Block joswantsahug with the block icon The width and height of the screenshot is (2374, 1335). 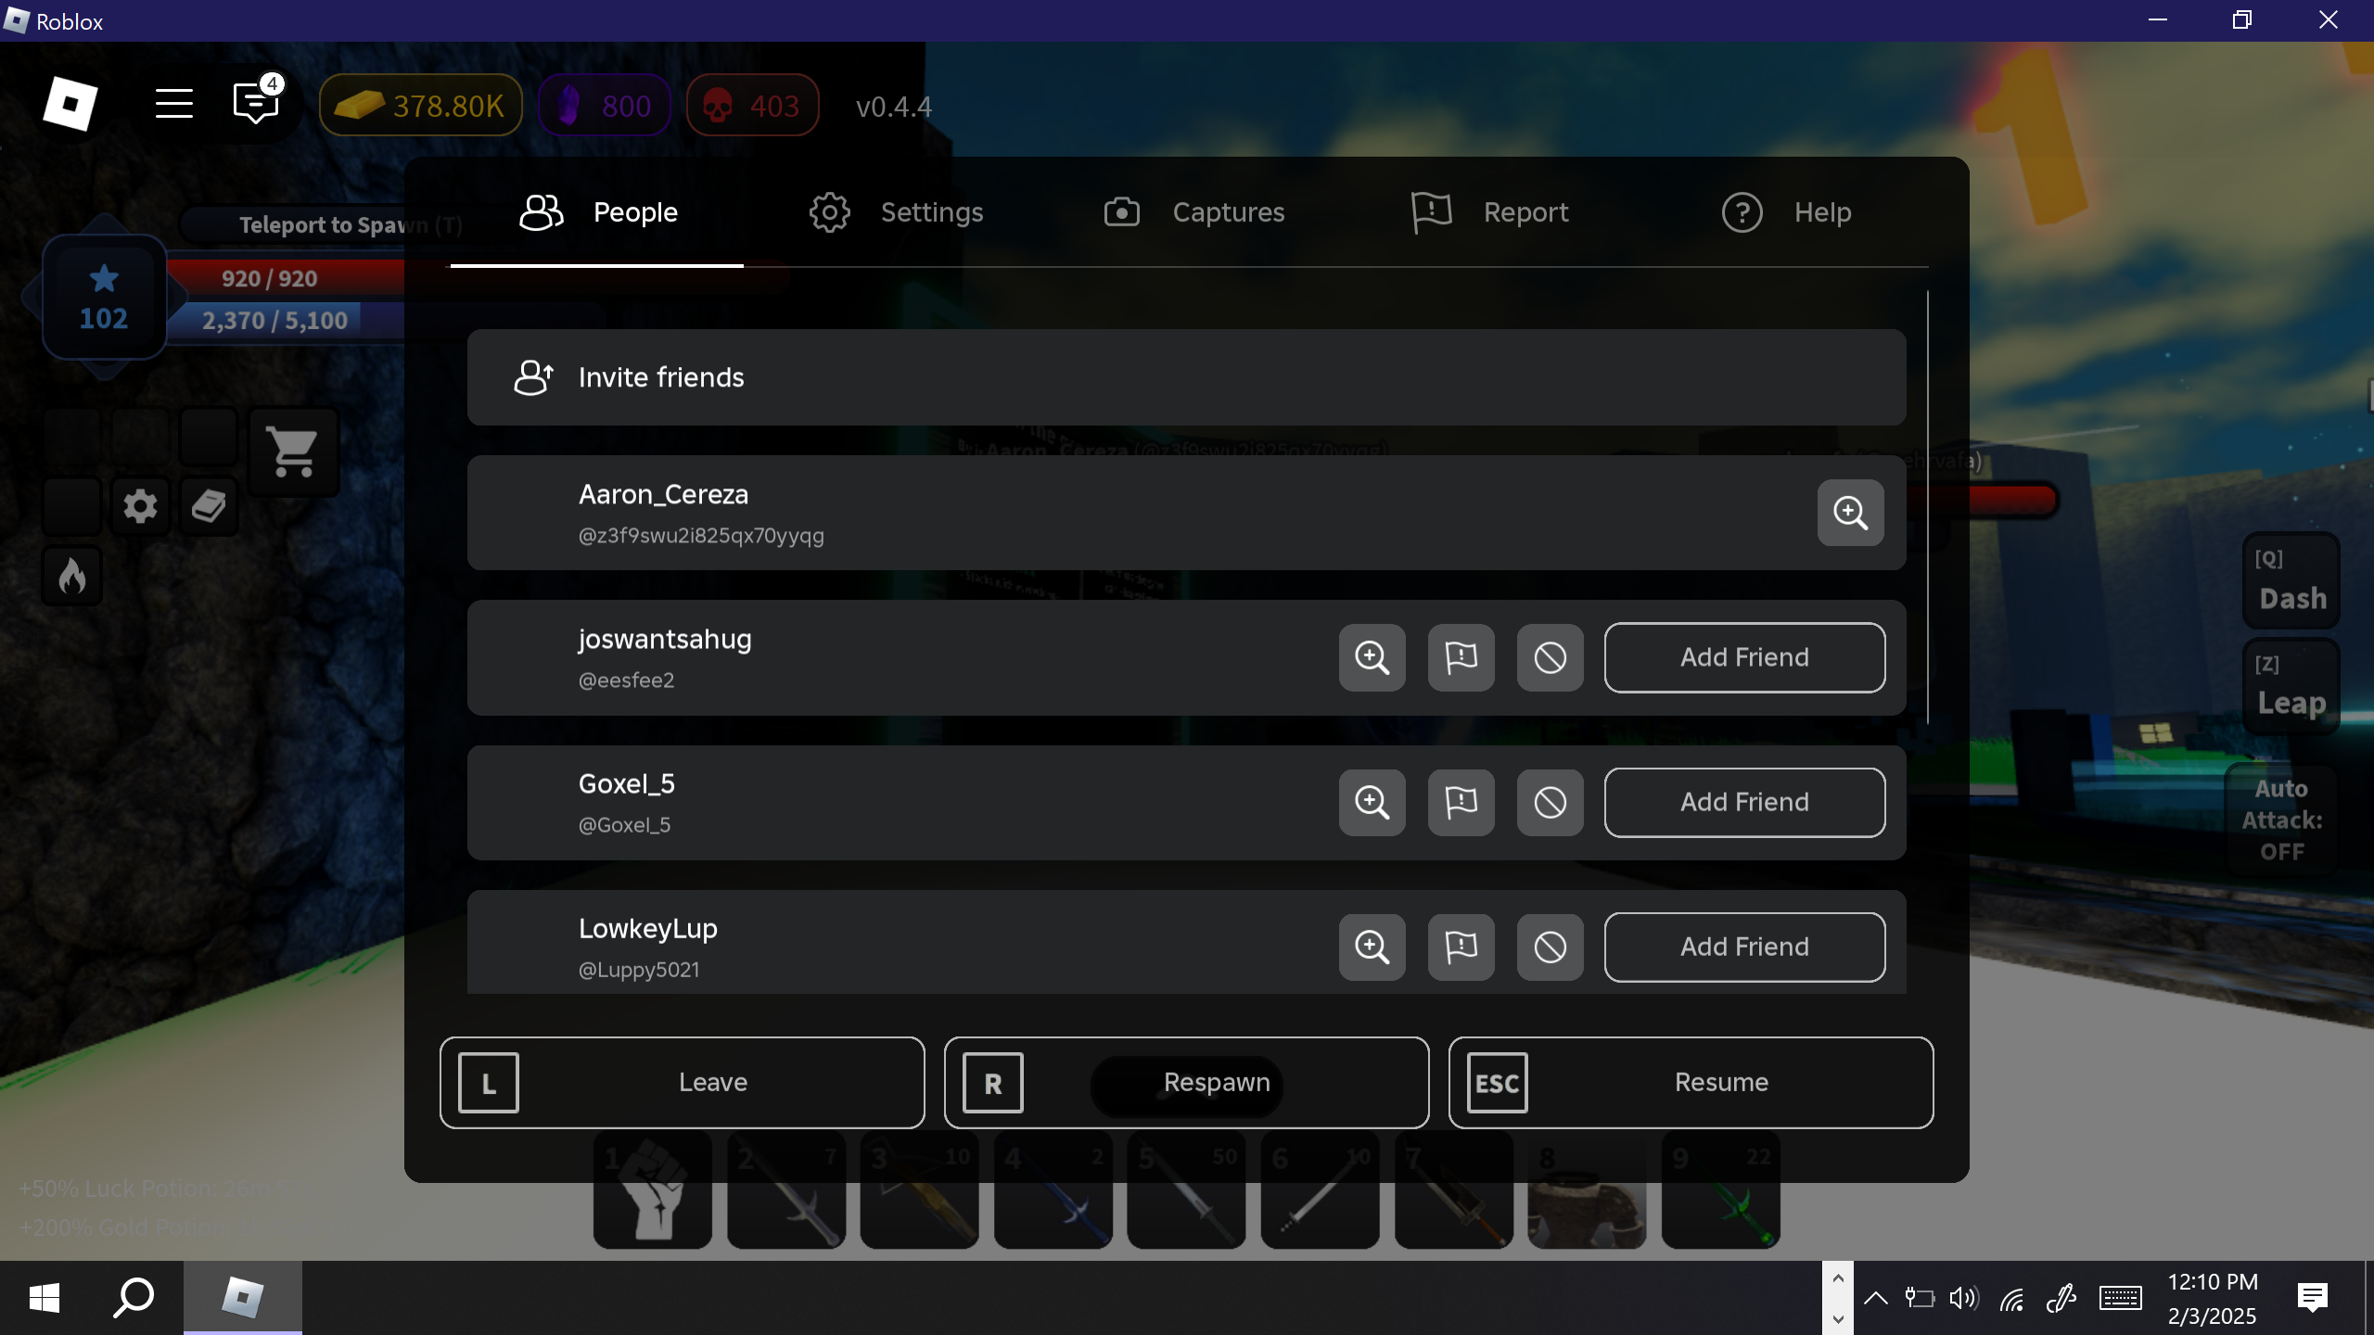pyautogui.click(x=1550, y=657)
